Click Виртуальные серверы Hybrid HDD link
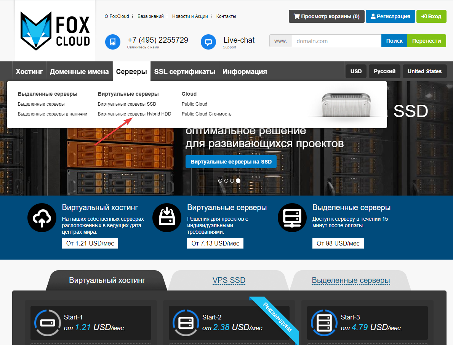Image resolution: width=453 pixels, height=345 pixels. point(134,114)
